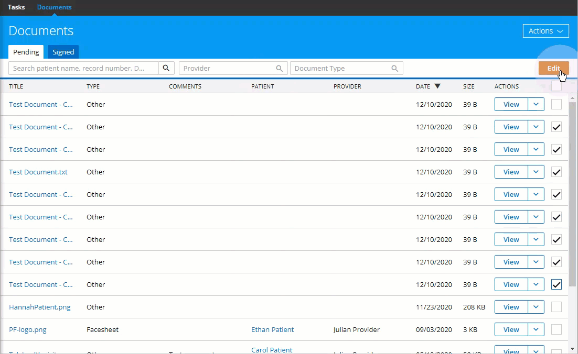578x354 pixels.
Task: Click the Provider field search icon
Action: (280, 68)
